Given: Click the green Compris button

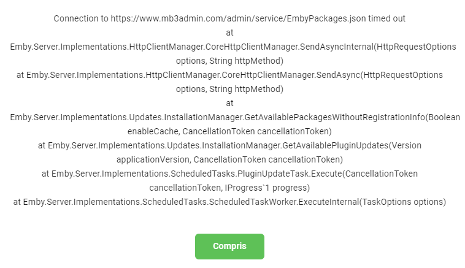Looking at the screenshot, I should (229, 246).
